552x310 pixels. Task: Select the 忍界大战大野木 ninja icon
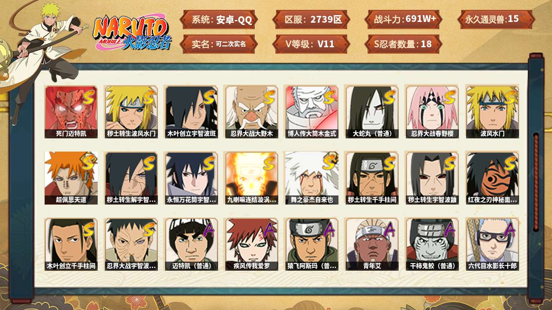(x=251, y=112)
